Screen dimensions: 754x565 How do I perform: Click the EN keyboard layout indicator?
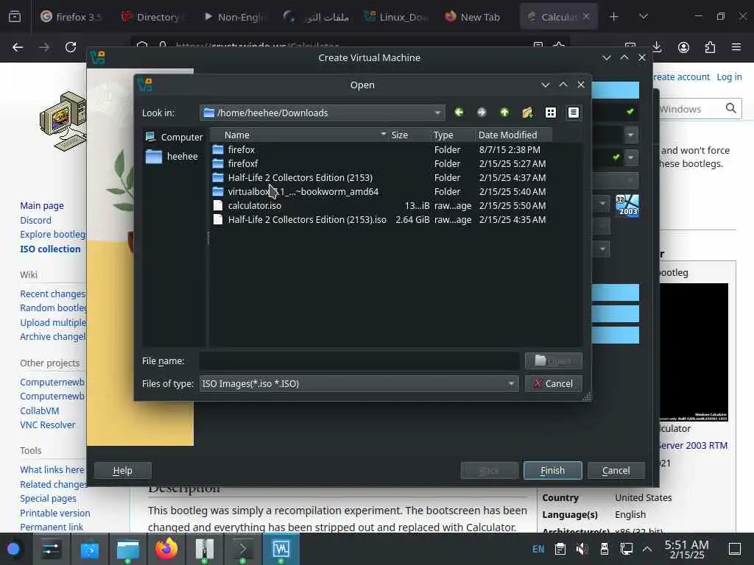point(538,549)
